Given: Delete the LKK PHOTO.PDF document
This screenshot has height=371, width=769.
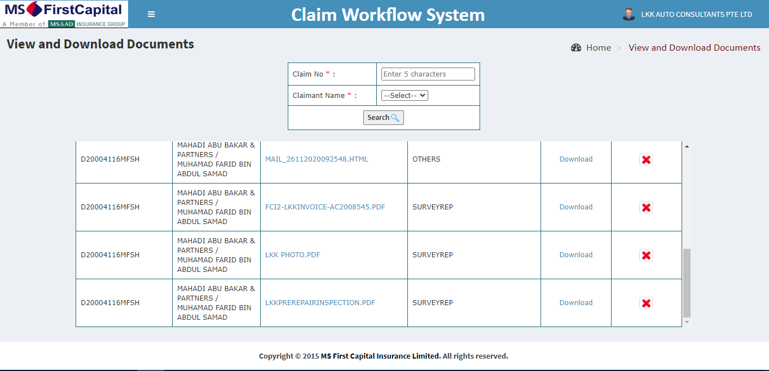Looking at the screenshot, I should click(x=646, y=256).
